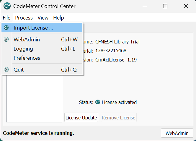Choose Logging from the File menu

tap(23, 49)
